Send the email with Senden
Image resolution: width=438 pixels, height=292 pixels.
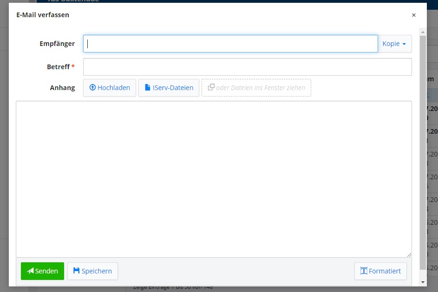(x=42, y=271)
